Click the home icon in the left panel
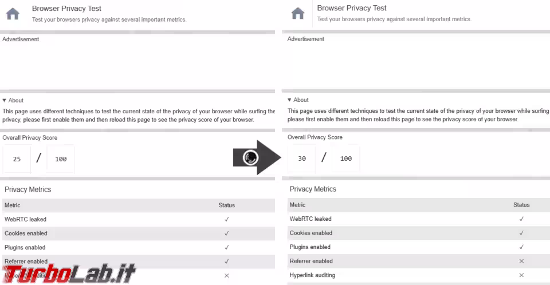The width and height of the screenshot is (550, 285). tap(13, 14)
